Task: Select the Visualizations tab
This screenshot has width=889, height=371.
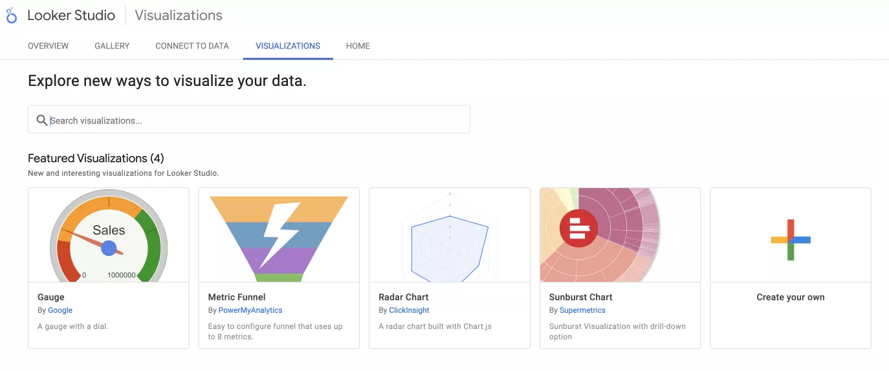Action: (288, 46)
